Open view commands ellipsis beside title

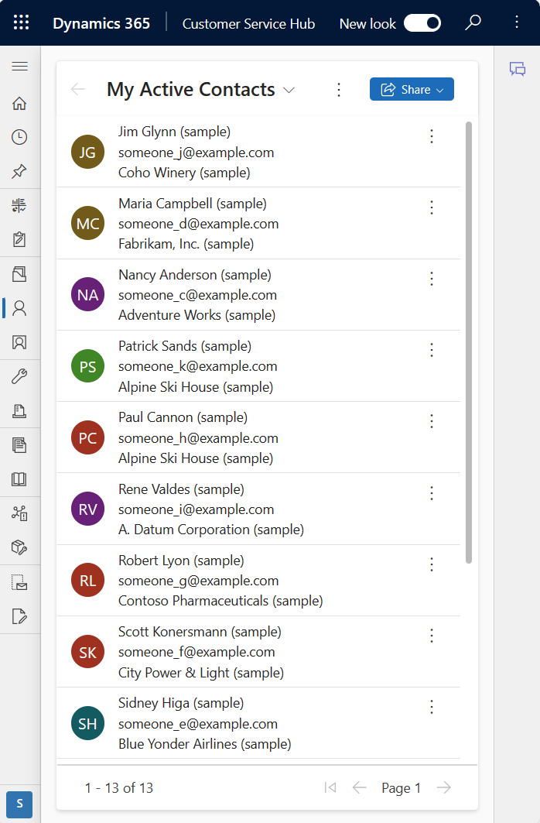pos(339,90)
